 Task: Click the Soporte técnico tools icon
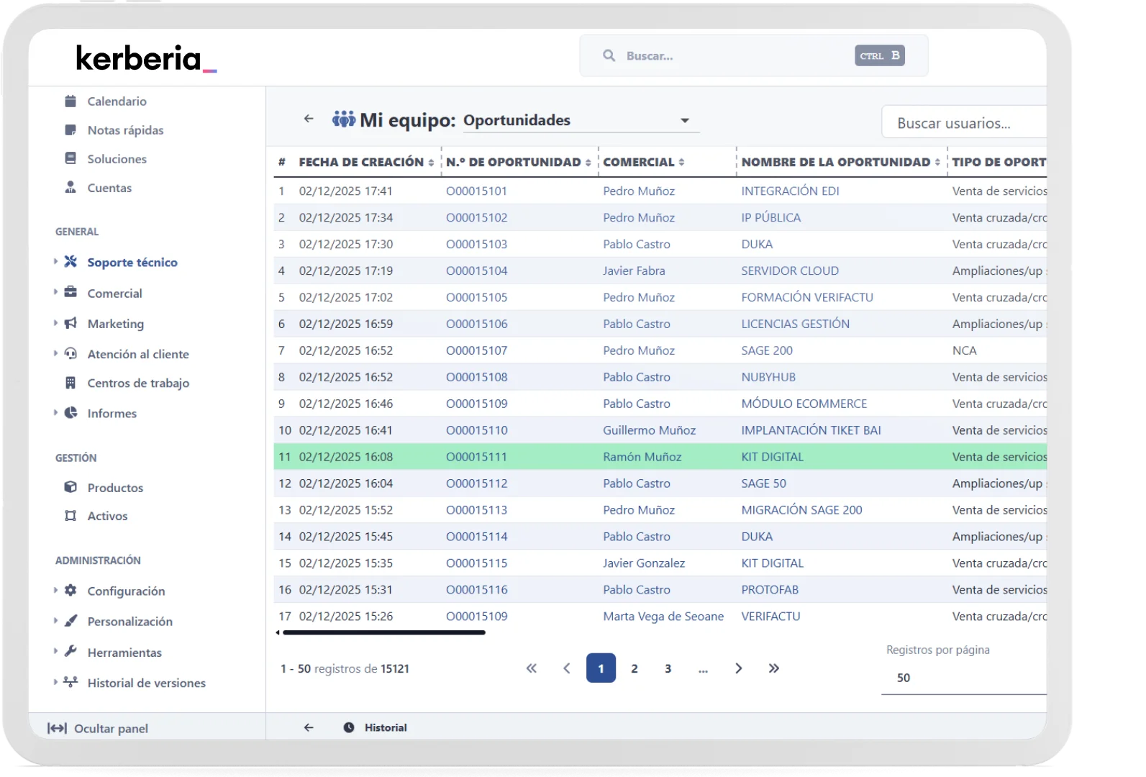(71, 262)
